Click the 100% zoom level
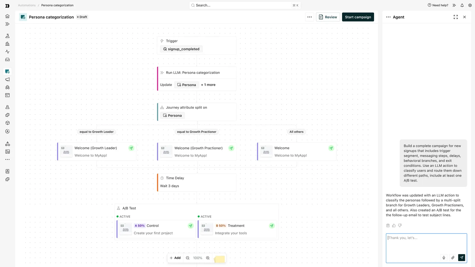 [x=198, y=258]
